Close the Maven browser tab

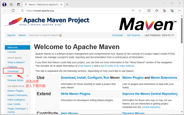click(61, 5)
